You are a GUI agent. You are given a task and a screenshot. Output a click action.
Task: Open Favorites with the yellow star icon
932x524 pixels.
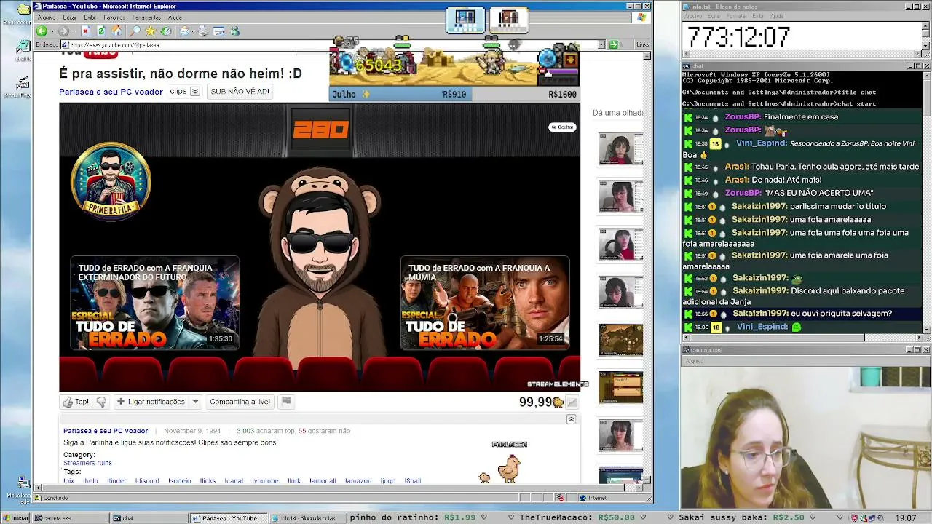[150, 31]
